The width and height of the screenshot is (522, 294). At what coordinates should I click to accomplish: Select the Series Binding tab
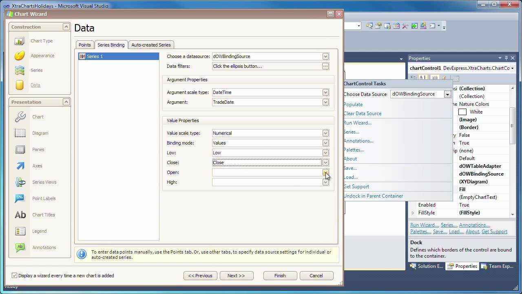(x=111, y=45)
